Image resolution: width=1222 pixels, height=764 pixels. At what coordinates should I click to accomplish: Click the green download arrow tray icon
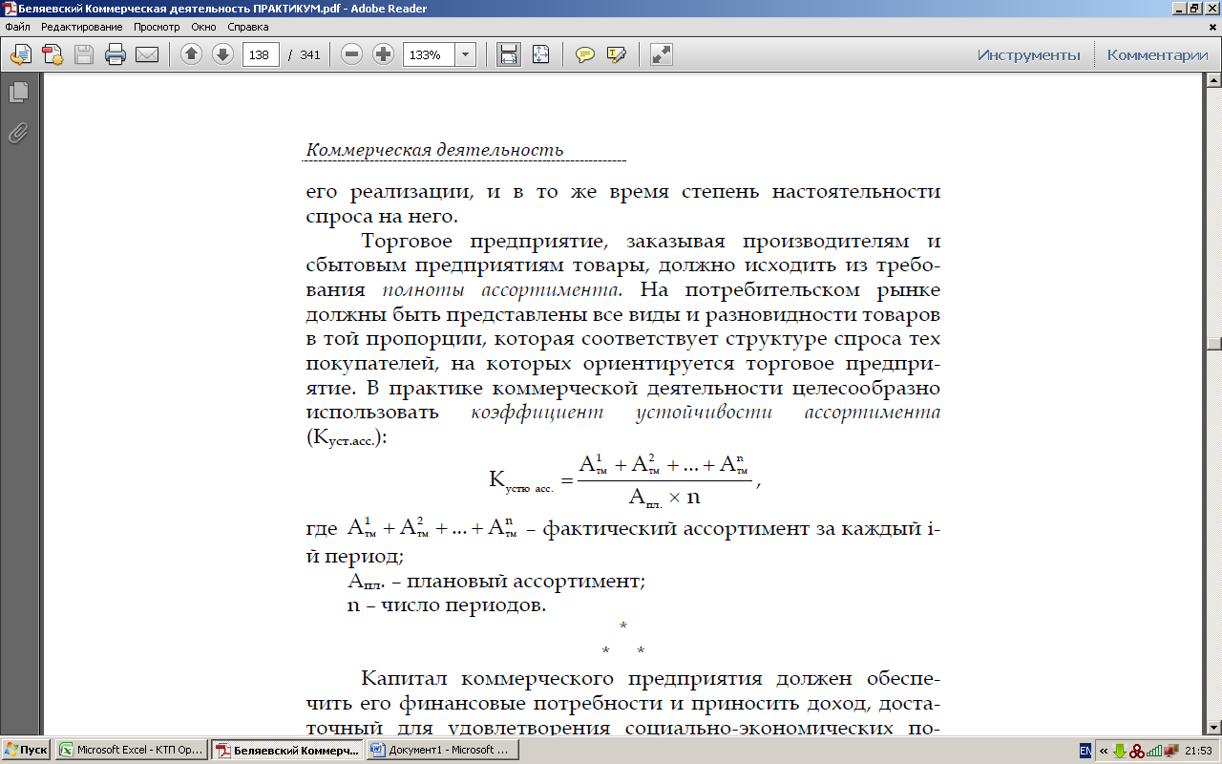1120,750
